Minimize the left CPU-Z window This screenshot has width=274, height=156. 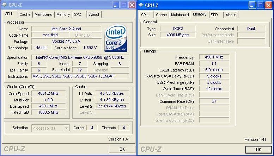point(115,5)
